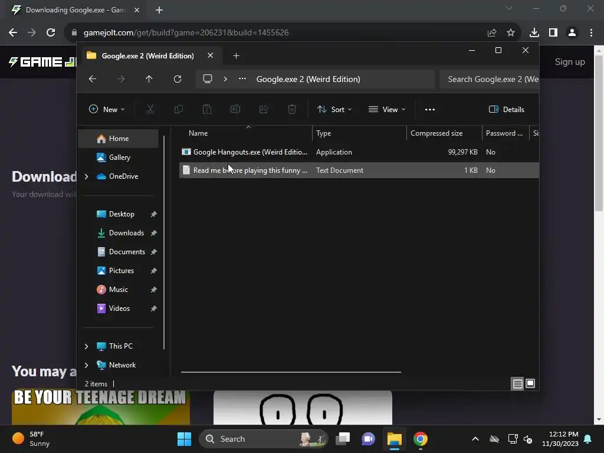Screen dimensions: 604x453
Task: Open Windows Start menu
Action: pos(184,439)
